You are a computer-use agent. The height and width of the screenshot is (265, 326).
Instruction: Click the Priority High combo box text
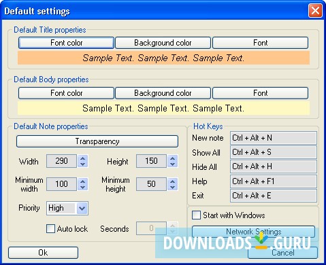(x=61, y=208)
